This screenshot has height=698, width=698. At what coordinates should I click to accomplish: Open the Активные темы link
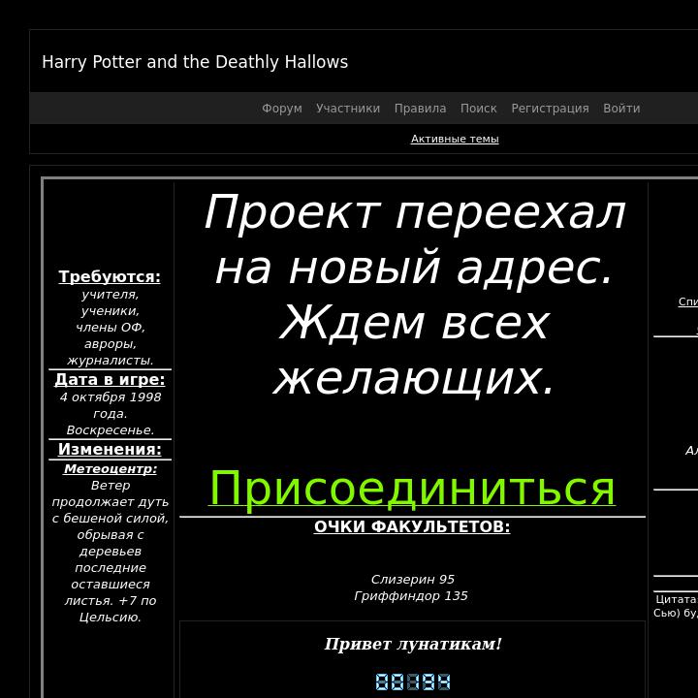click(455, 139)
